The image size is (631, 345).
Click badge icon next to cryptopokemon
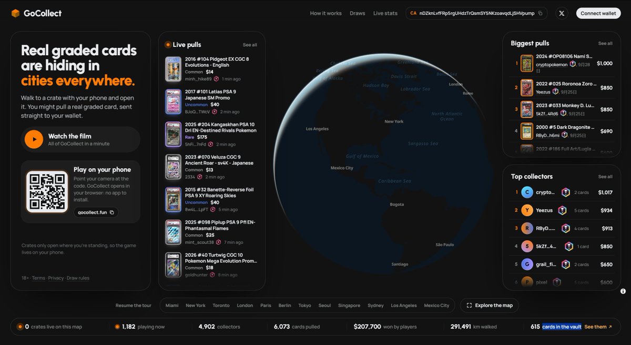pyautogui.click(x=573, y=65)
